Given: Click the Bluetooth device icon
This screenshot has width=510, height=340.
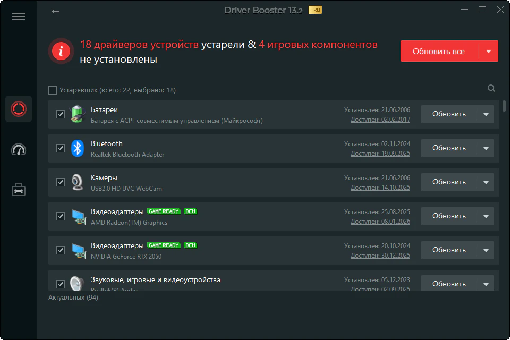Looking at the screenshot, I should click(78, 148).
